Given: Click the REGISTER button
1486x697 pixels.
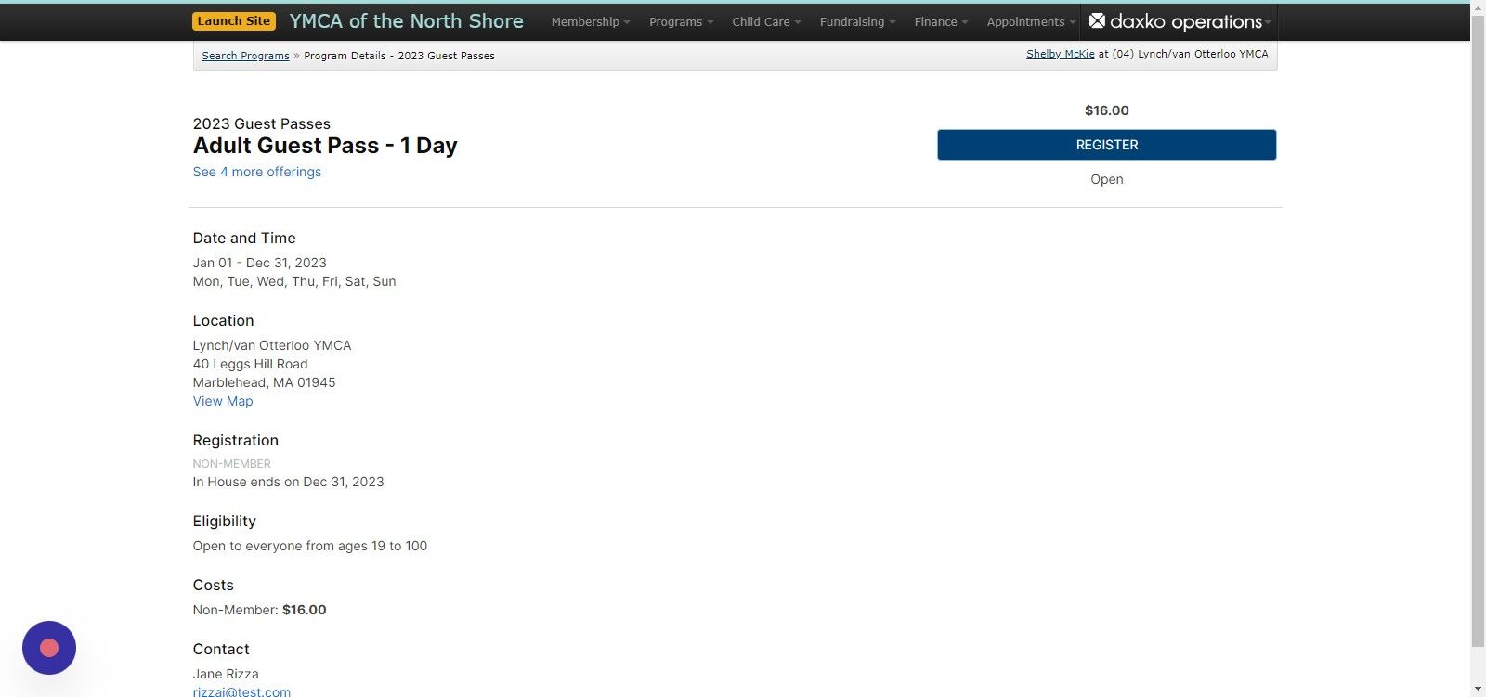Looking at the screenshot, I should 1106,145.
